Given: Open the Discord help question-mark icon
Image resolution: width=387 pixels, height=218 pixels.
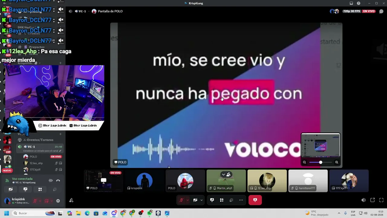Looking at the screenshot, I should pos(359,3).
